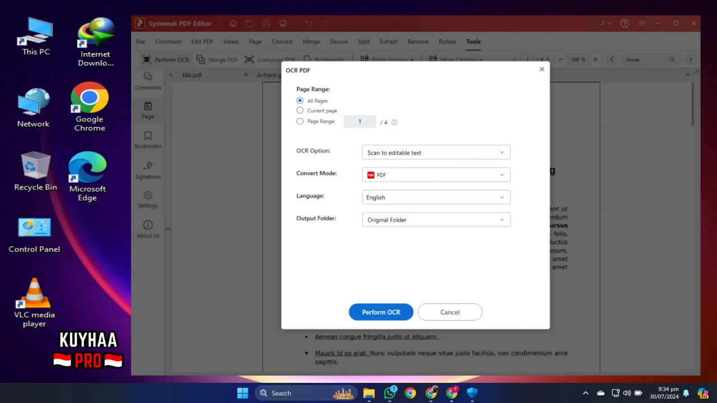Click the zoom out minus icon
Screen dimensions: 717x403
pyautogui.click(x=561, y=59)
